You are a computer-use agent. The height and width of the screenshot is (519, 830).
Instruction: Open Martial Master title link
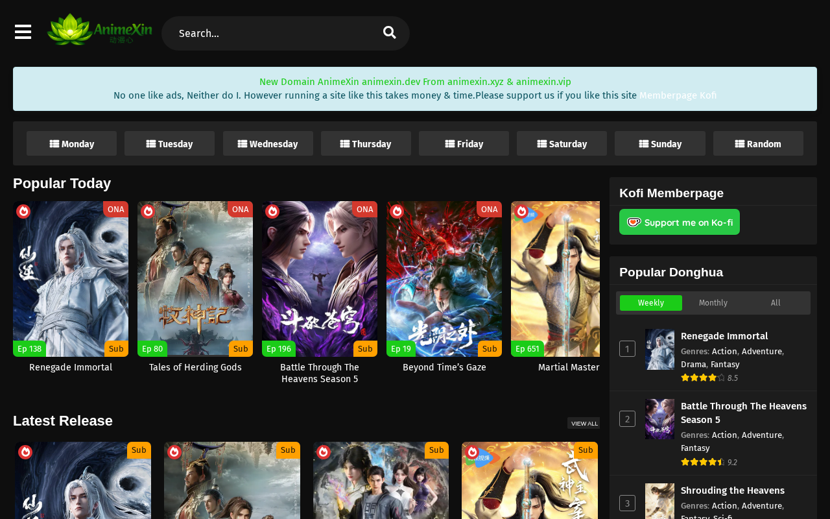tap(569, 367)
